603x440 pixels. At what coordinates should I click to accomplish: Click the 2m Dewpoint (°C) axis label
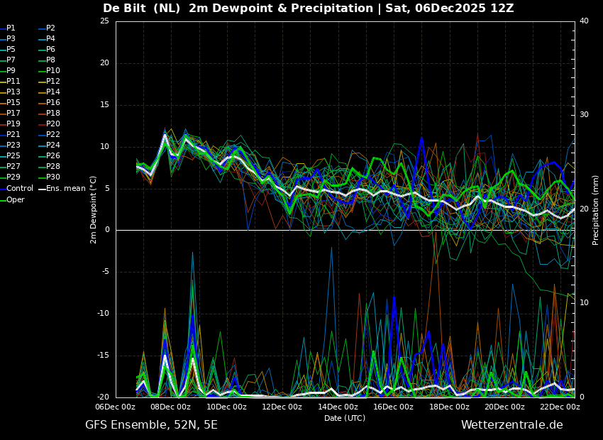(x=94, y=209)
